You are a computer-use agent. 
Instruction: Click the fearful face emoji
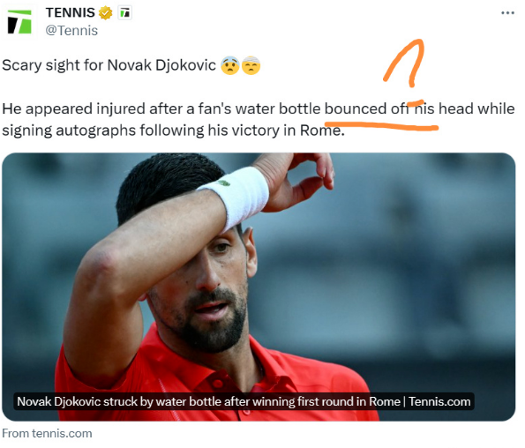click(230, 65)
